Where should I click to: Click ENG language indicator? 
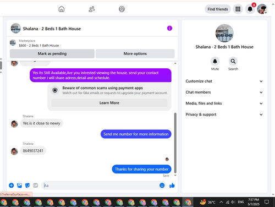(x=241, y=202)
